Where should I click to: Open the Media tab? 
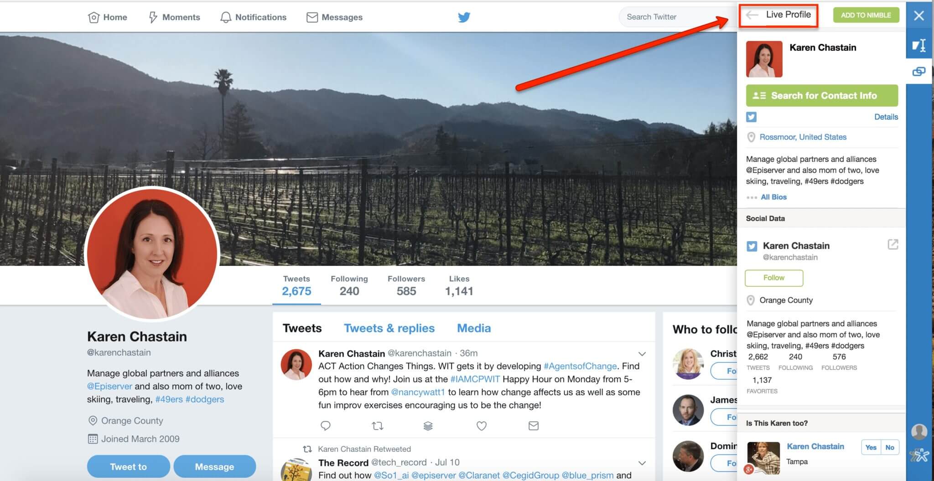click(474, 328)
